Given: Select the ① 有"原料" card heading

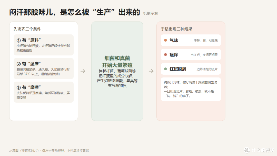Looking at the screenshot, I should [29, 40].
